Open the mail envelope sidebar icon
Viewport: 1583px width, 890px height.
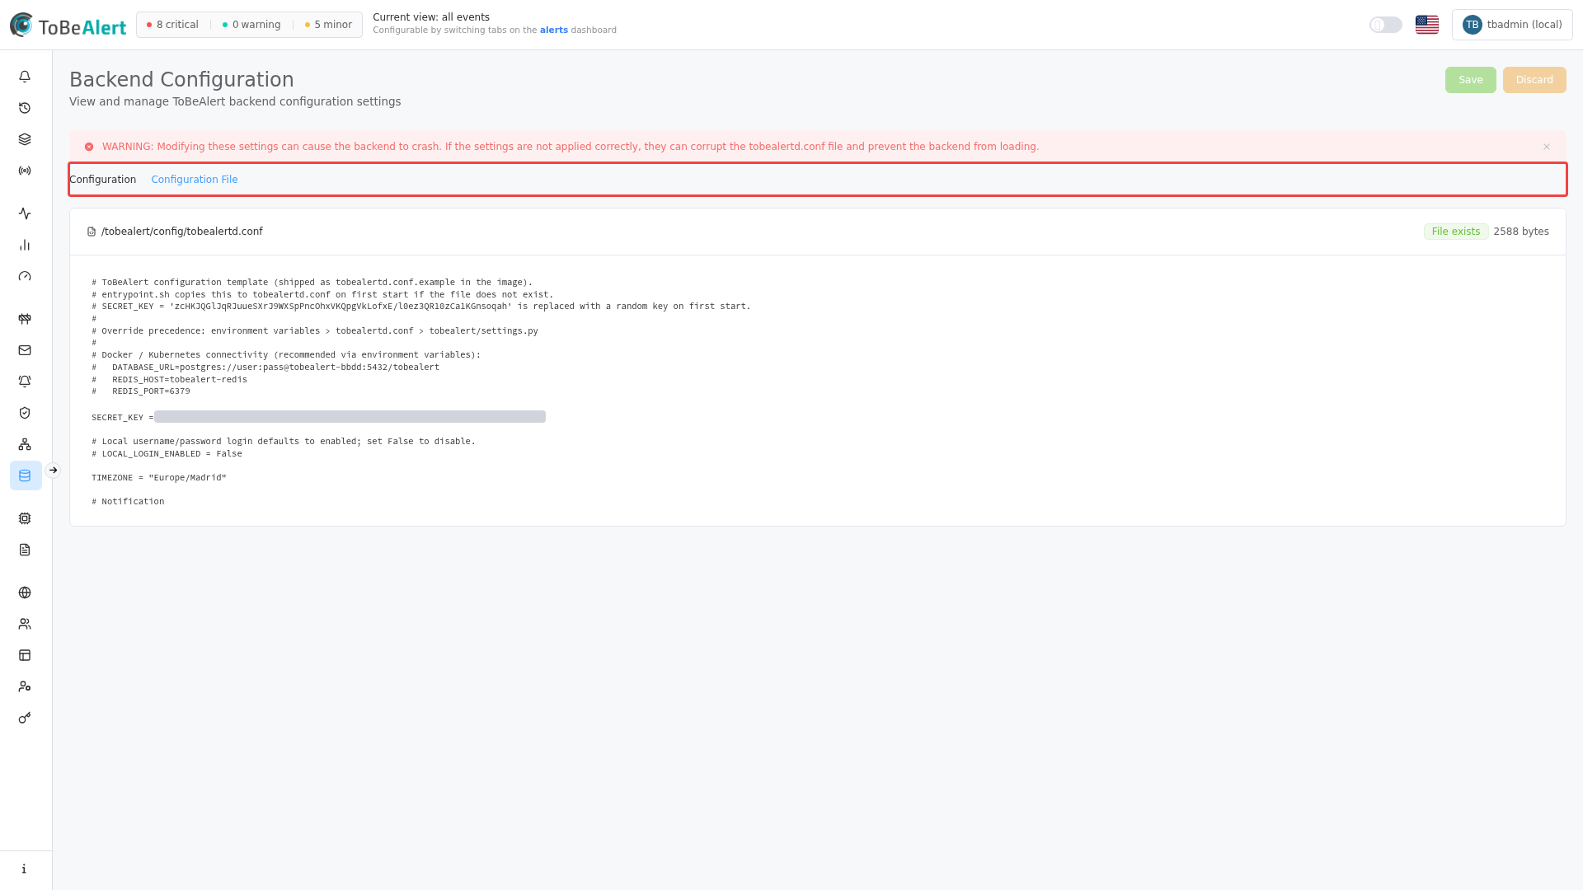pos(25,350)
